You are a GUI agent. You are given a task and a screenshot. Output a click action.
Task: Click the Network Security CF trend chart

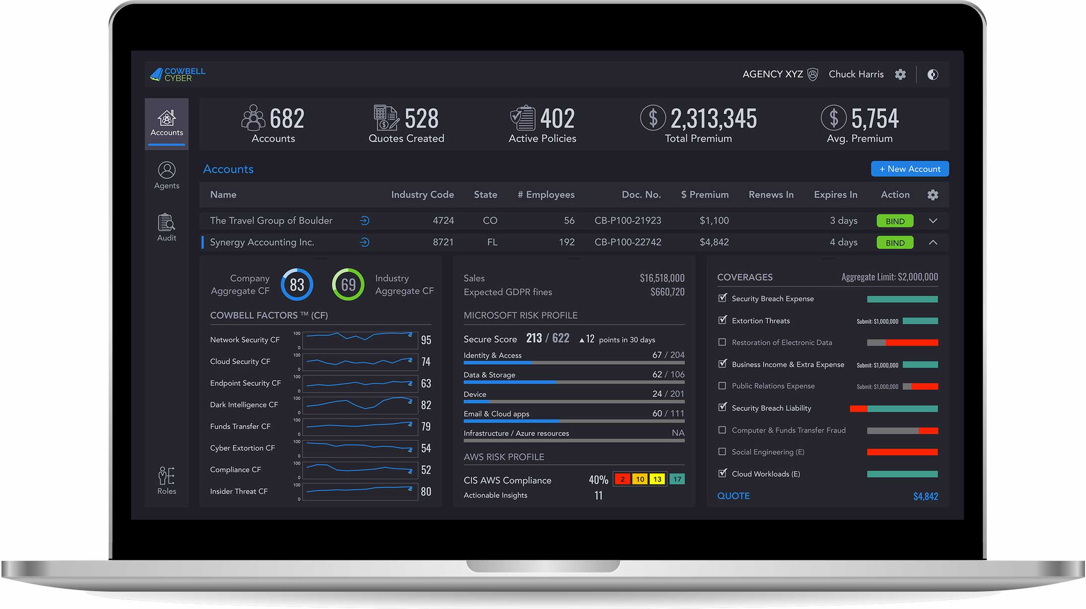point(360,340)
